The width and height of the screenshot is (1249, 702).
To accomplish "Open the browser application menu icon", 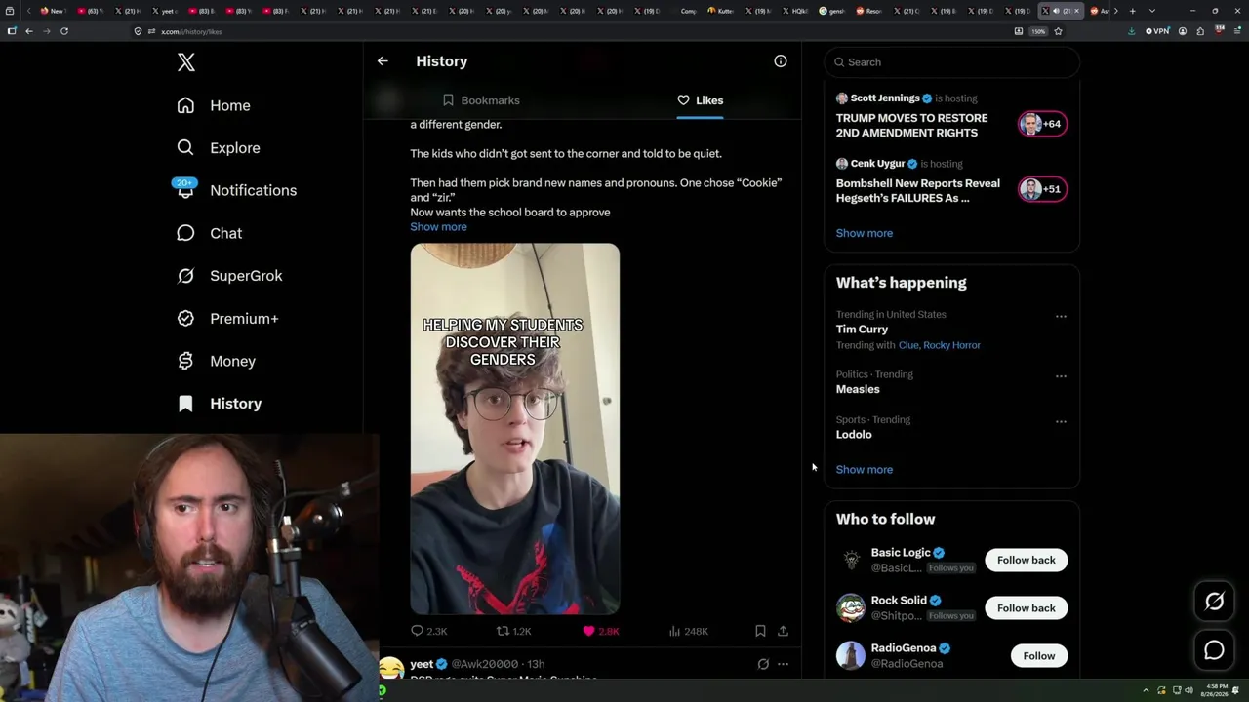I will (1235, 31).
